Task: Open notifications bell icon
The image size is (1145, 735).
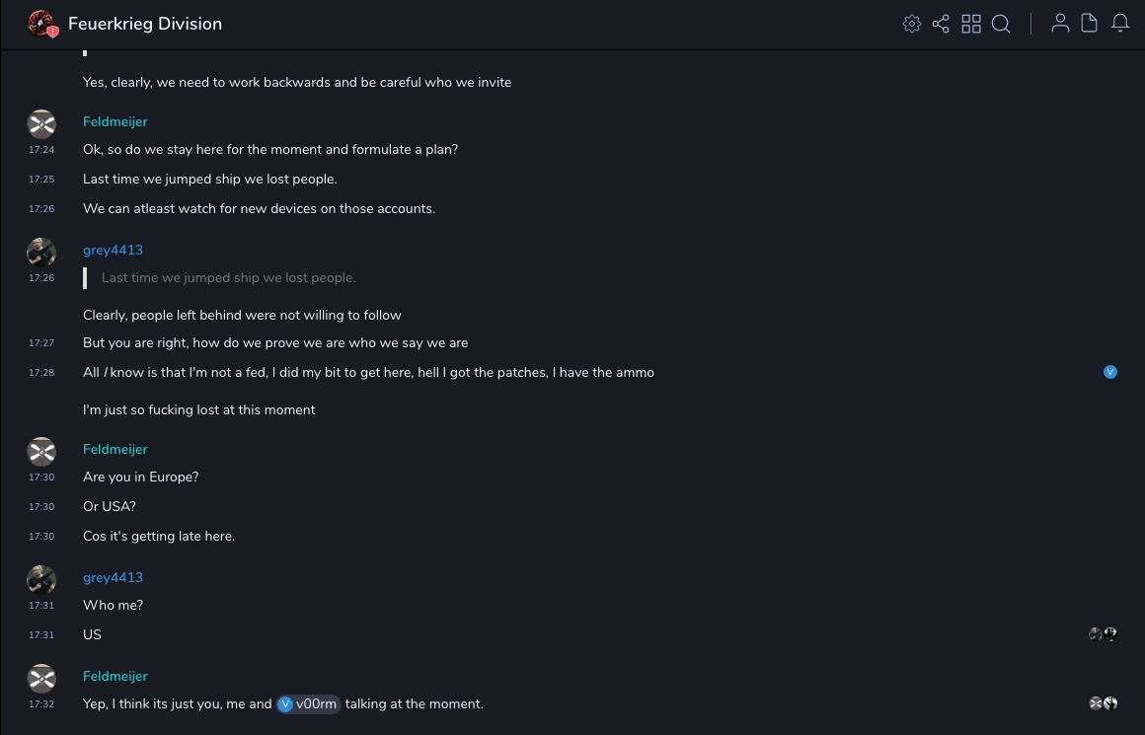Action: pyautogui.click(x=1120, y=24)
